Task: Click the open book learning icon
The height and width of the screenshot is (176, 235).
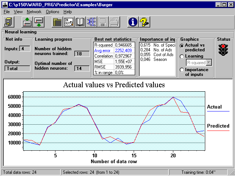Action: pos(80,22)
